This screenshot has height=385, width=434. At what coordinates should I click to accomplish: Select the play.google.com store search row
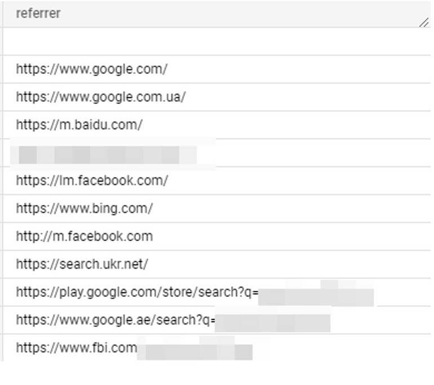(217, 292)
